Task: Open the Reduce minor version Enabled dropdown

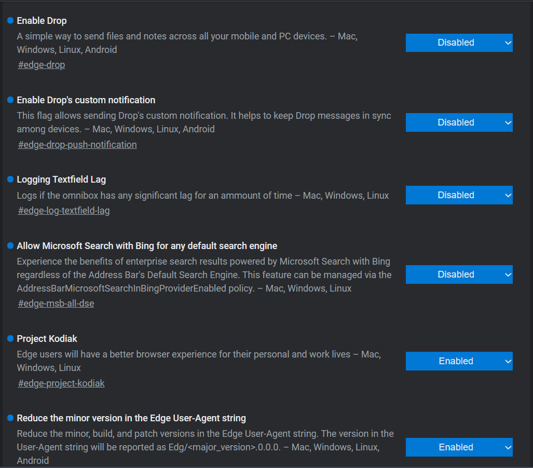Action: pyautogui.click(x=459, y=447)
